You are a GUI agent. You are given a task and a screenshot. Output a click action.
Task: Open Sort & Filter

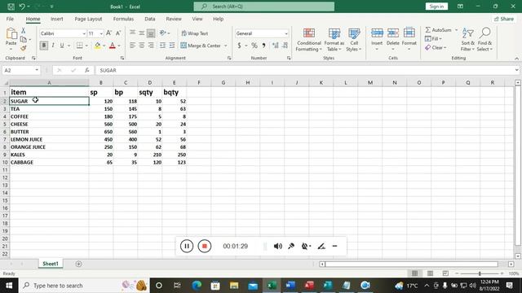467,40
